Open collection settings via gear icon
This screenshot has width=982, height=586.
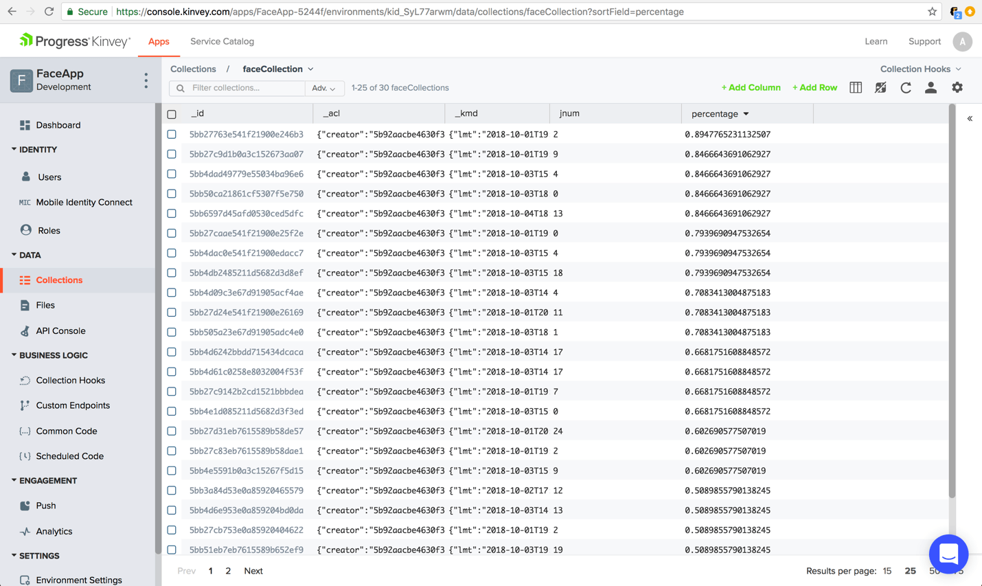[956, 87]
